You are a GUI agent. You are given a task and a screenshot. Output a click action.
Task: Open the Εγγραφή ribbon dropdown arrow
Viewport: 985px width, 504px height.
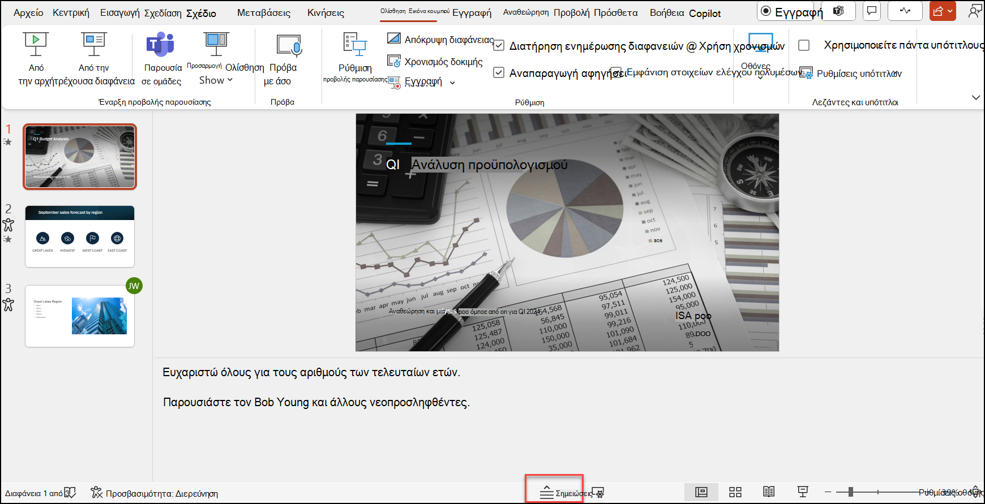tap(452, 83)
